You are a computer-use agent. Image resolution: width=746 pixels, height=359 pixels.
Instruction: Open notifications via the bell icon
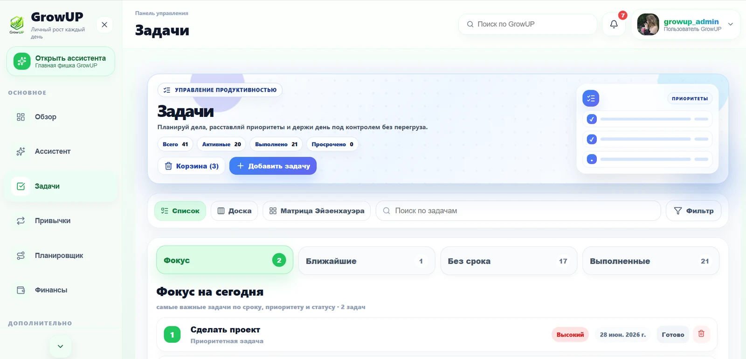coord(614,24)
